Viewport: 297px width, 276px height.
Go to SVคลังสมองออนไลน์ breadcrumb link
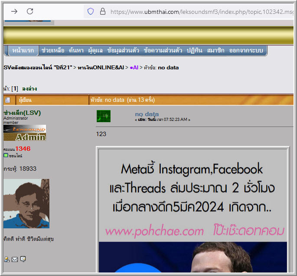[x=38, y=68]
